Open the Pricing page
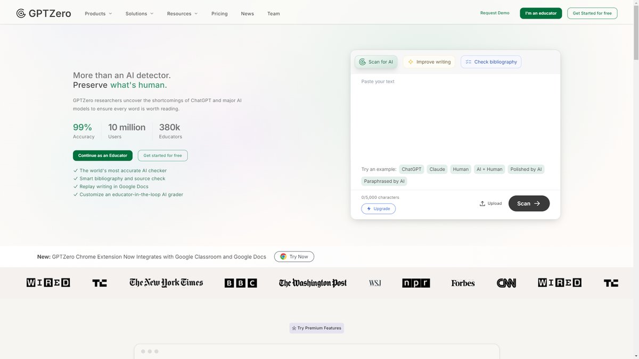Viewport: 639px width, 359px height. pyautogui.click(x=219, y=14)
